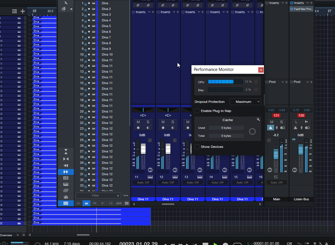Click the track list lines icon in arrangement
The height and width of the screenshot is (245, 335).
pyautogui.click(x=15, y=11)
